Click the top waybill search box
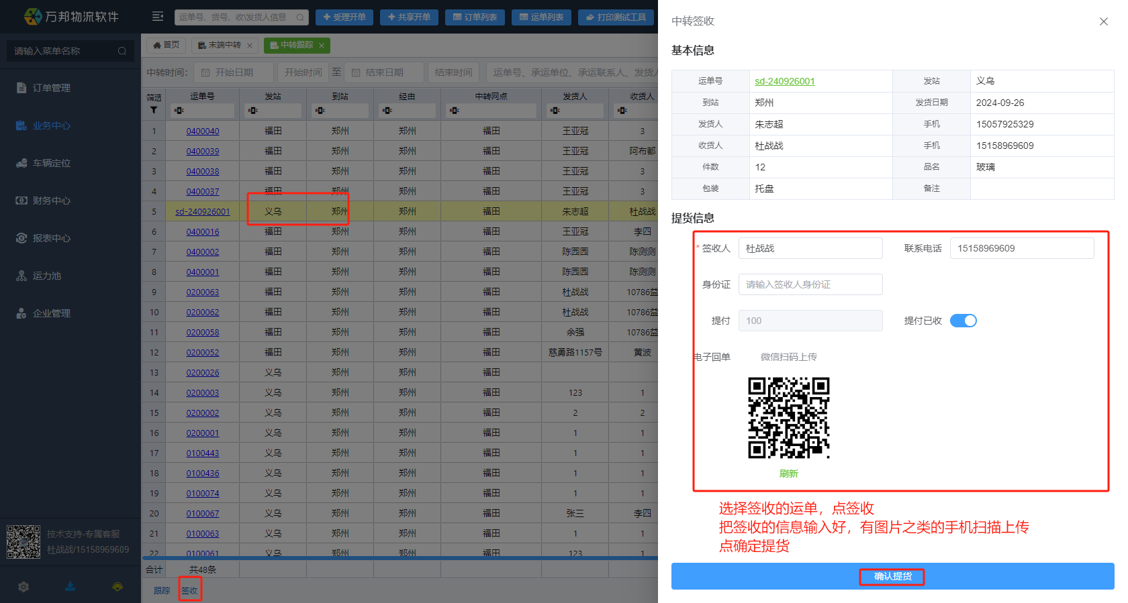Image resolution: width=1128 pixels, height=603 pixels. [242, 17]
